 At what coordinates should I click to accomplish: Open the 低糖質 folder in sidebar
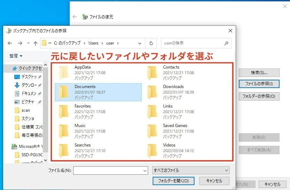[29, 127]
